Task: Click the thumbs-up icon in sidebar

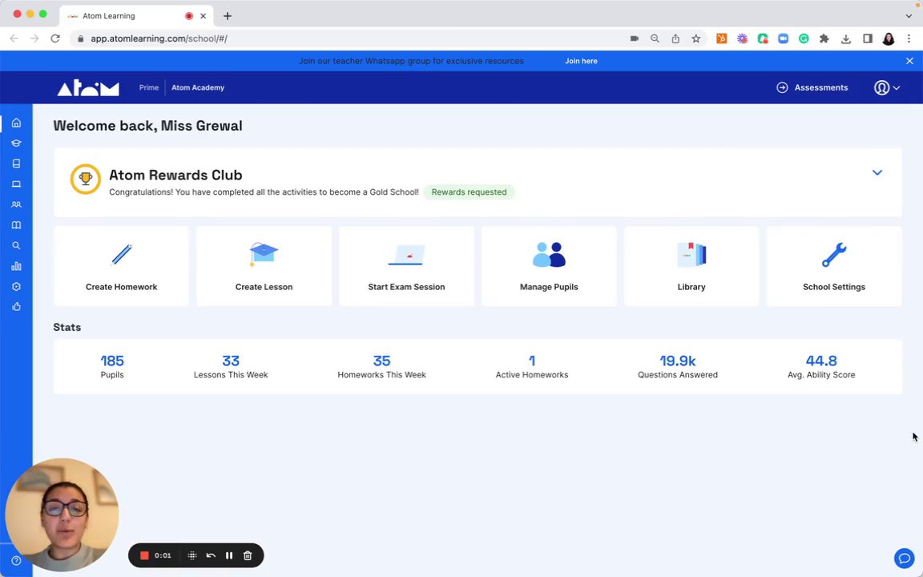Action: 17,307
